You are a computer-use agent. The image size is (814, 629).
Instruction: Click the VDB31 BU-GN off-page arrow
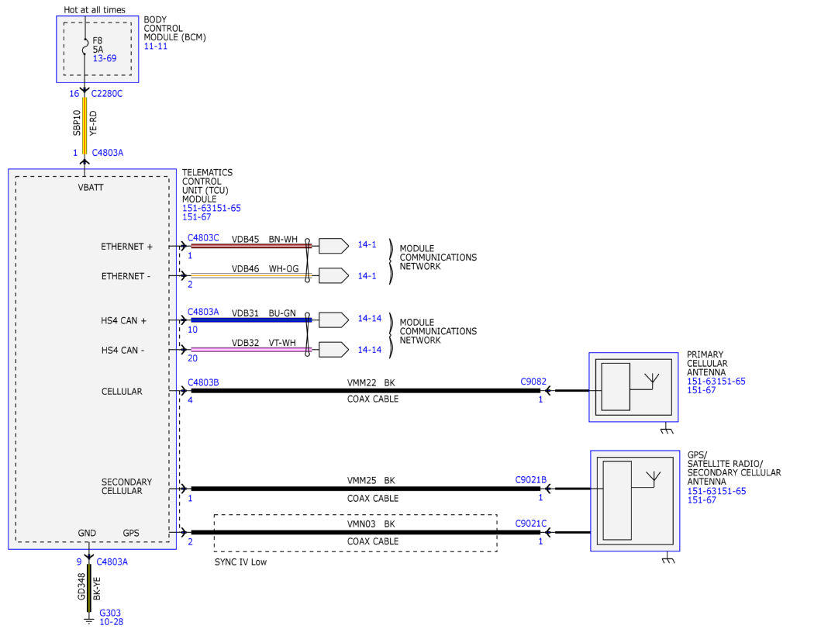[333, 320]
